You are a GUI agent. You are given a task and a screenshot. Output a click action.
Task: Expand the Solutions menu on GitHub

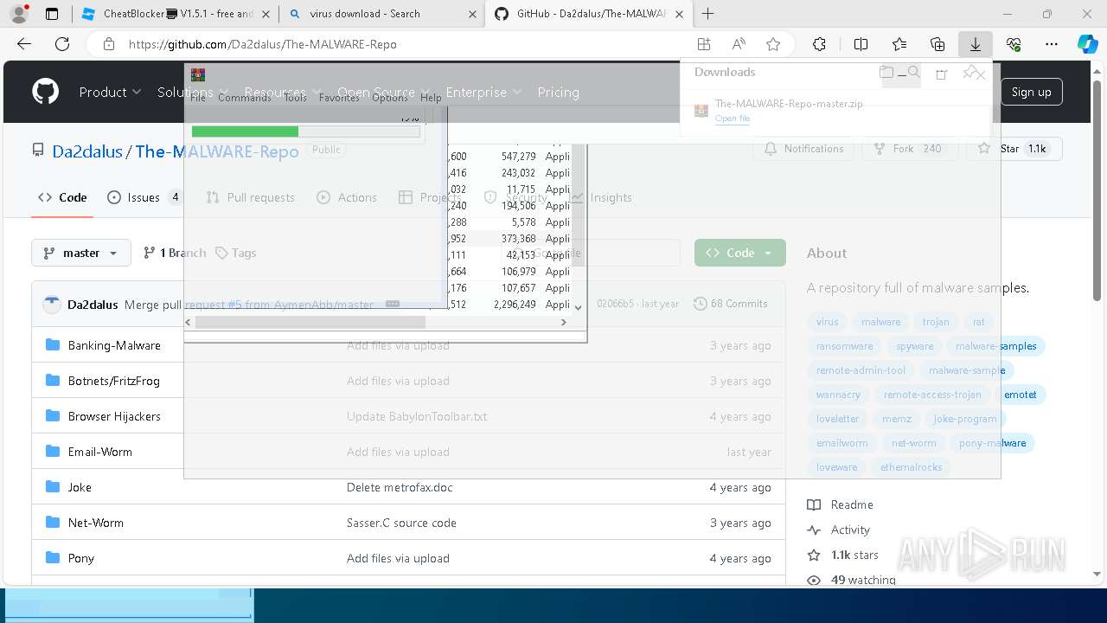193,92
